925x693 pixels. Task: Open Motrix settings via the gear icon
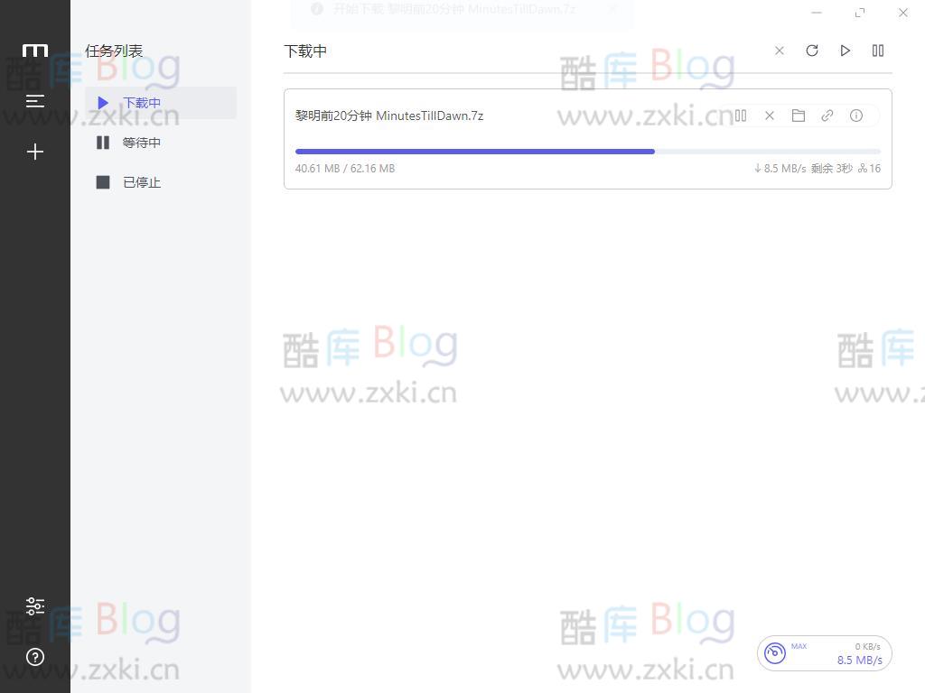(x=34, y=605)
